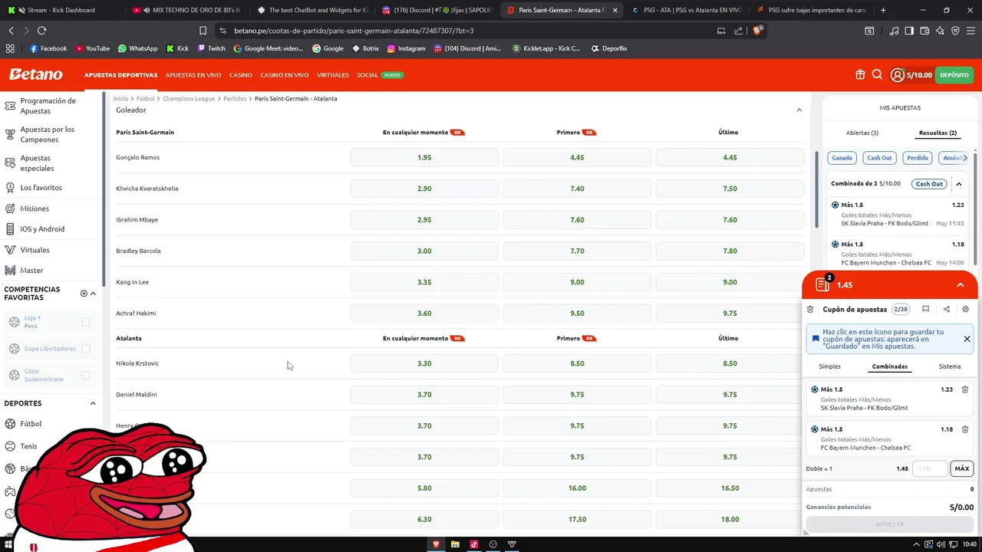Share the bet slip via share icon

(x=946, y=309)
